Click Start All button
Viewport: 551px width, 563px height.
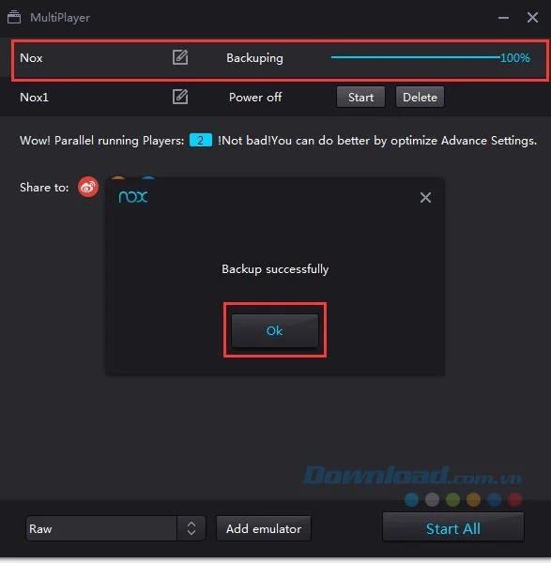pyautogui.click(x=453, y=527)
